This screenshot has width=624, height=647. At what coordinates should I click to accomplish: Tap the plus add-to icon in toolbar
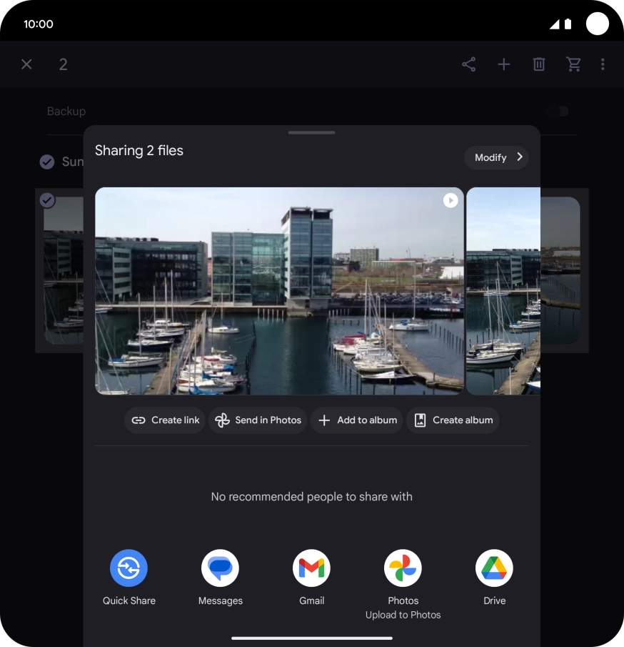point(504,64)
